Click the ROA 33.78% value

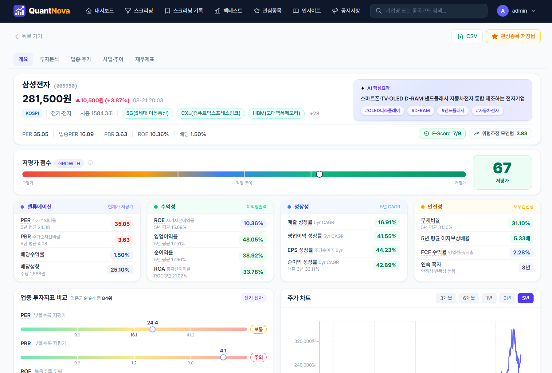coord(253,272)
